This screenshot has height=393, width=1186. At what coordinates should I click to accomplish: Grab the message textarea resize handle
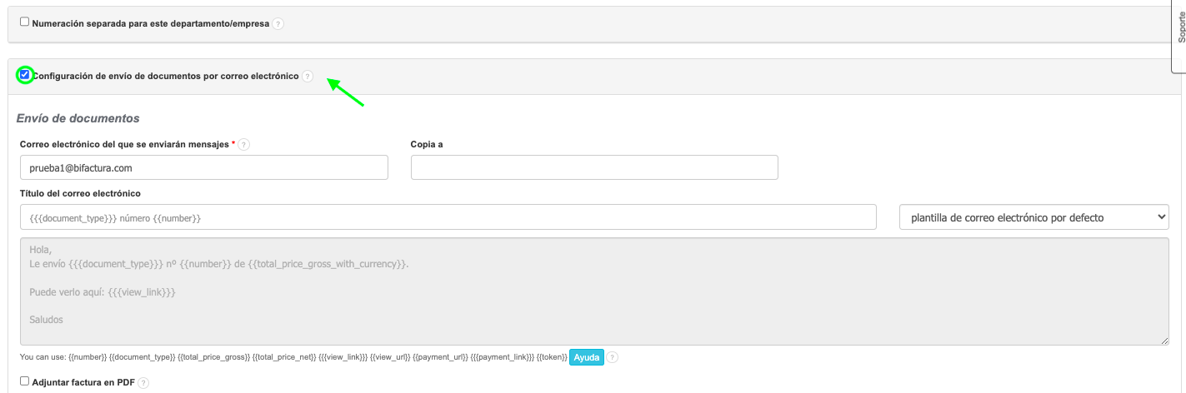(1164, 341)
